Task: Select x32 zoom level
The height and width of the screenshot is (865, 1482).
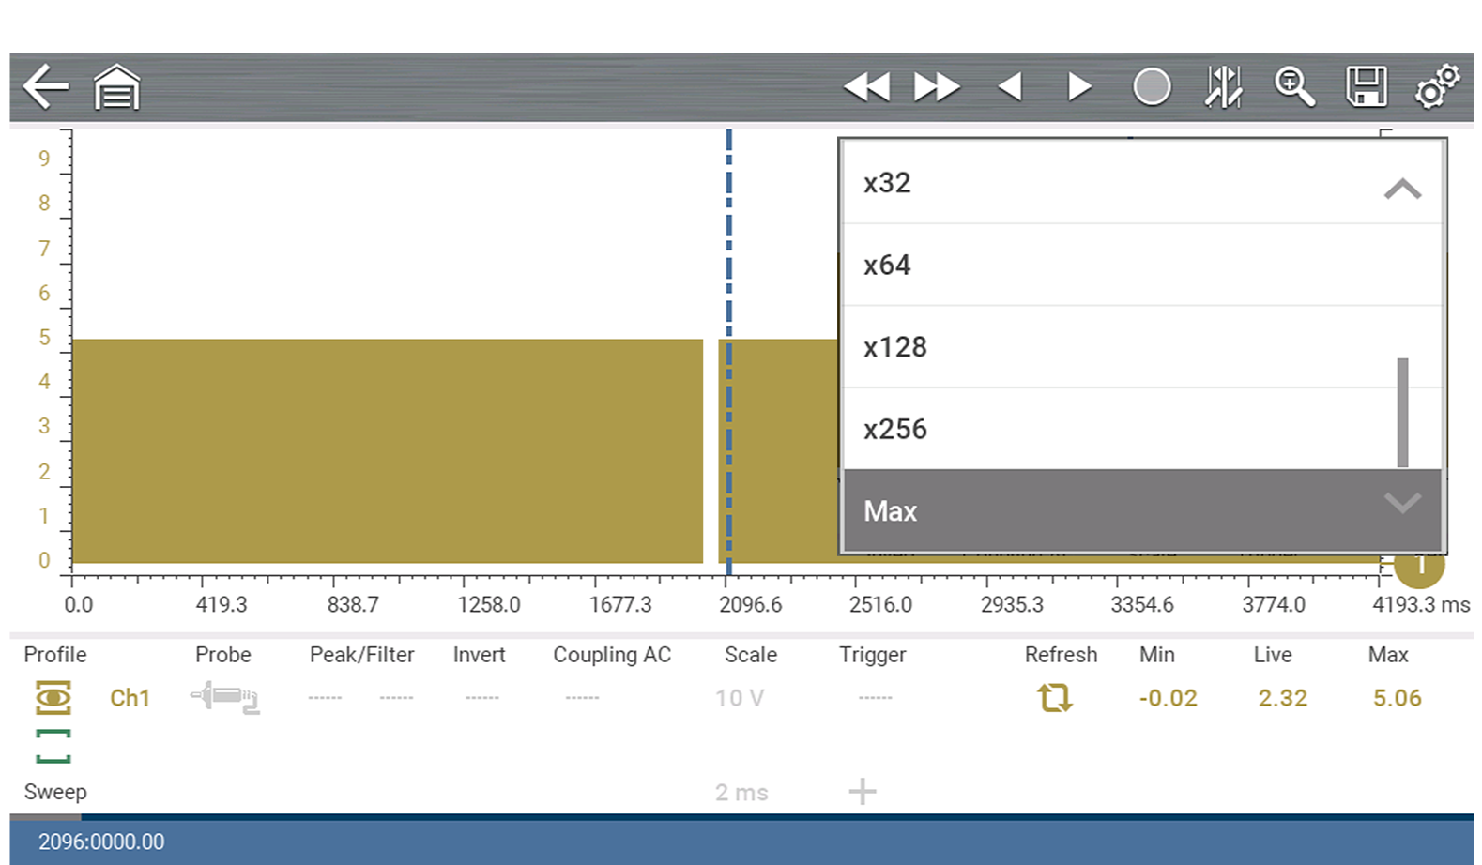Action: point(1108,183)
